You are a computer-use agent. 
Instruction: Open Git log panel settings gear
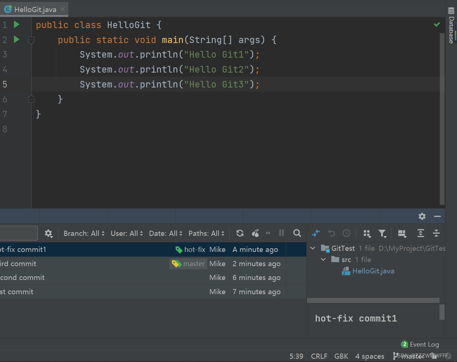tap(422, 216)
